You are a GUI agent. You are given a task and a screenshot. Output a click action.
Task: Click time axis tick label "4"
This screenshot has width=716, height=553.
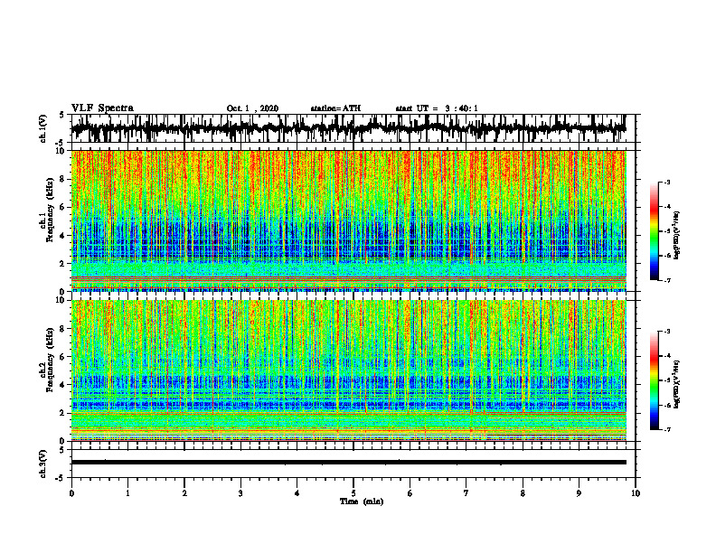[x=297, y=493]
